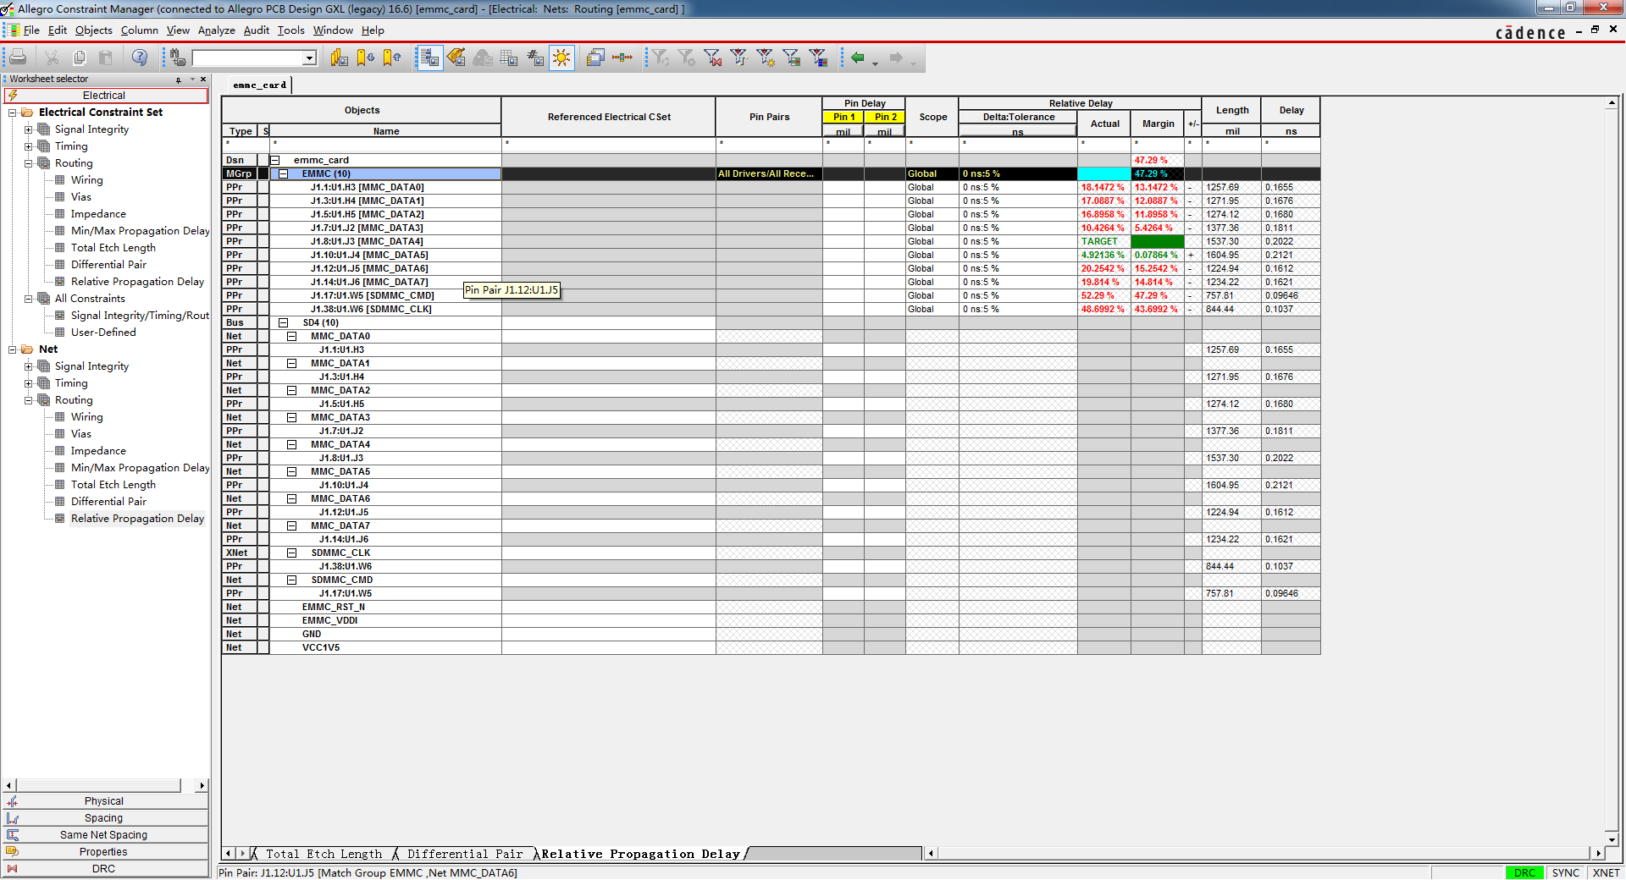This screenshot has height=880, width=1626.
Task: Click the hash number toolbar icon
Action: point(535,58)
